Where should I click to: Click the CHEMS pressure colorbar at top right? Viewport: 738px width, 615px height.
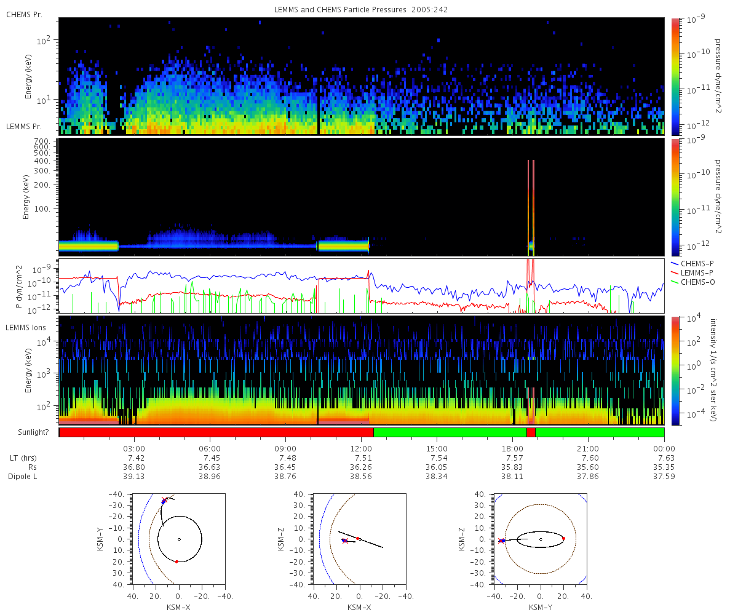point(674,76)
